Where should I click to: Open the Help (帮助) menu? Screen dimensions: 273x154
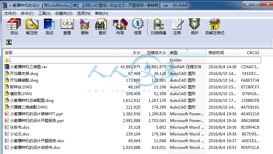click(101, 13)
